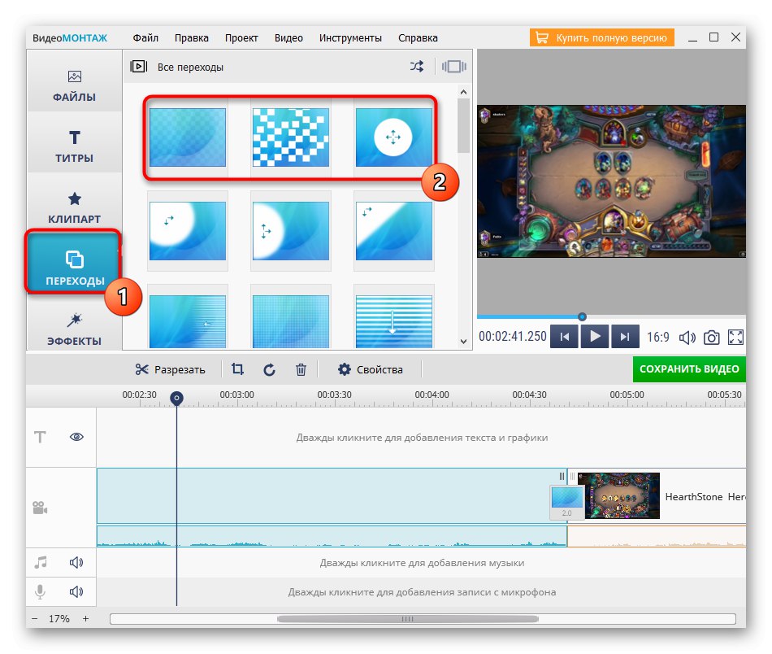The width and height of the screenshot is (772, 654).
Task: Open the Справка menu
Action: (418, 38)
